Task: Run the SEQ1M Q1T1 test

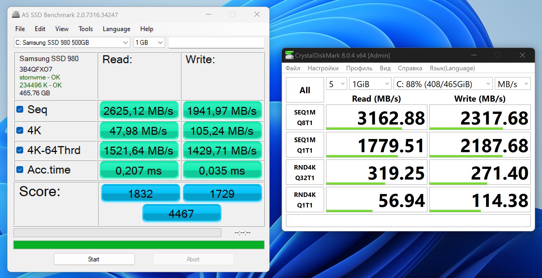Action: [x=305, y=145]
